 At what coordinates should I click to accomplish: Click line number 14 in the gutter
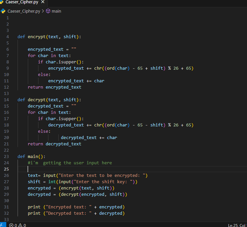(x=6, y=100)
